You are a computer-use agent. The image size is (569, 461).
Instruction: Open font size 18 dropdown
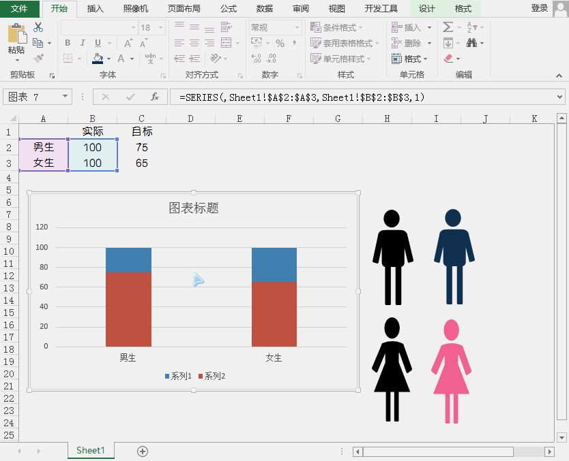pos(160,27)
